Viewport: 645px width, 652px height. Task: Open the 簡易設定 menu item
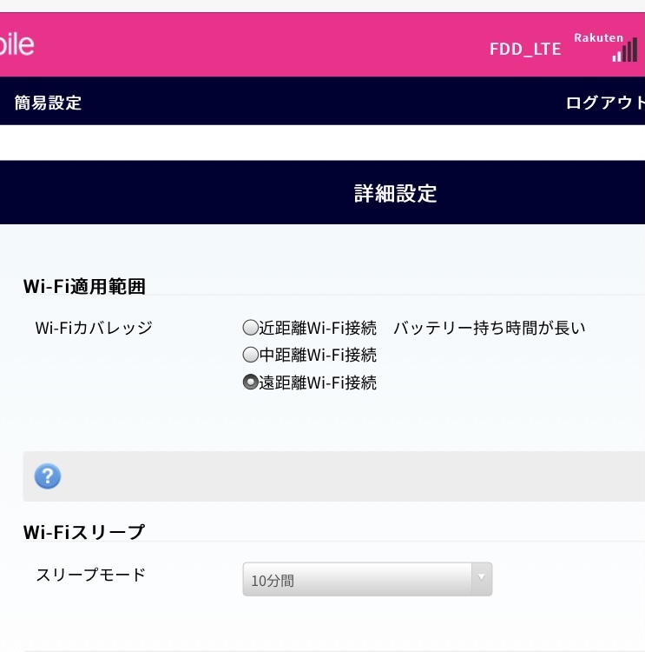click(x=49, y=103)
